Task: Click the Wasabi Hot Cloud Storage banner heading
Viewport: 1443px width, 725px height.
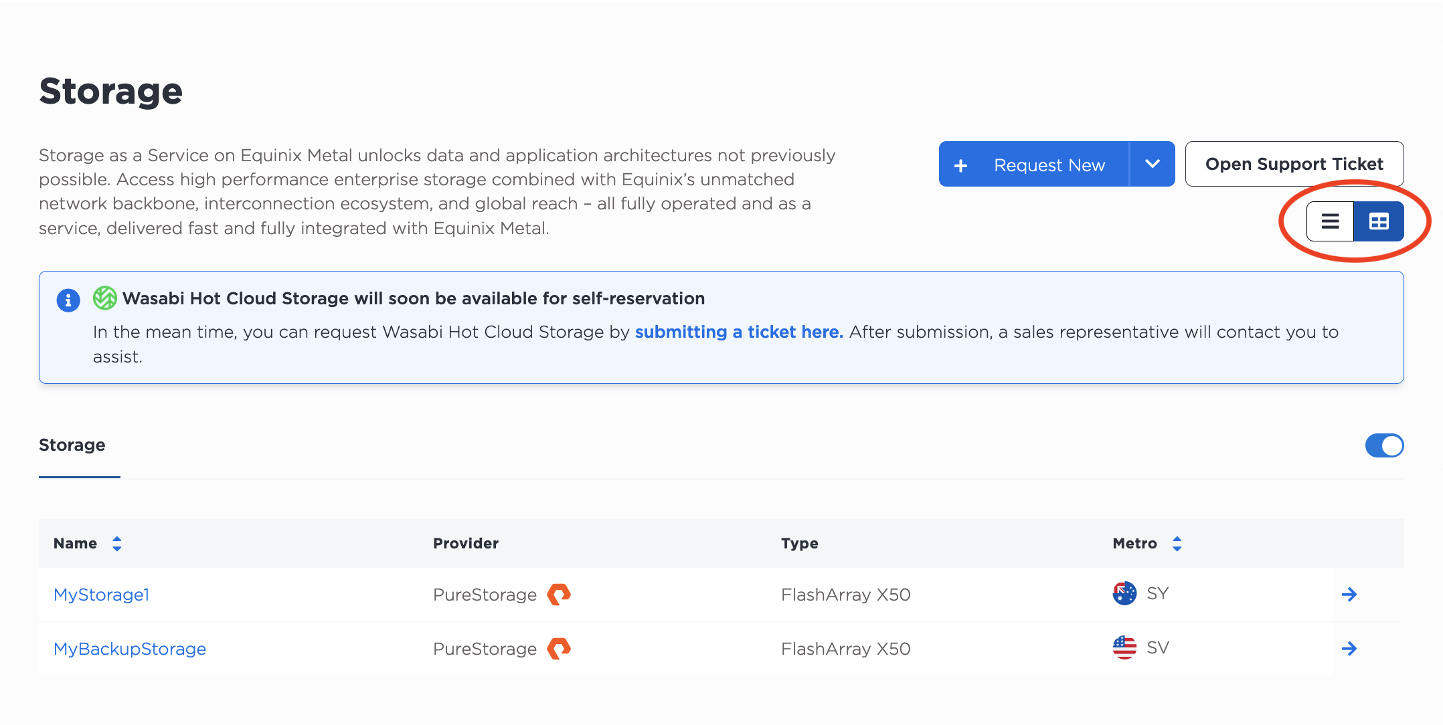Action: (414, 298)
